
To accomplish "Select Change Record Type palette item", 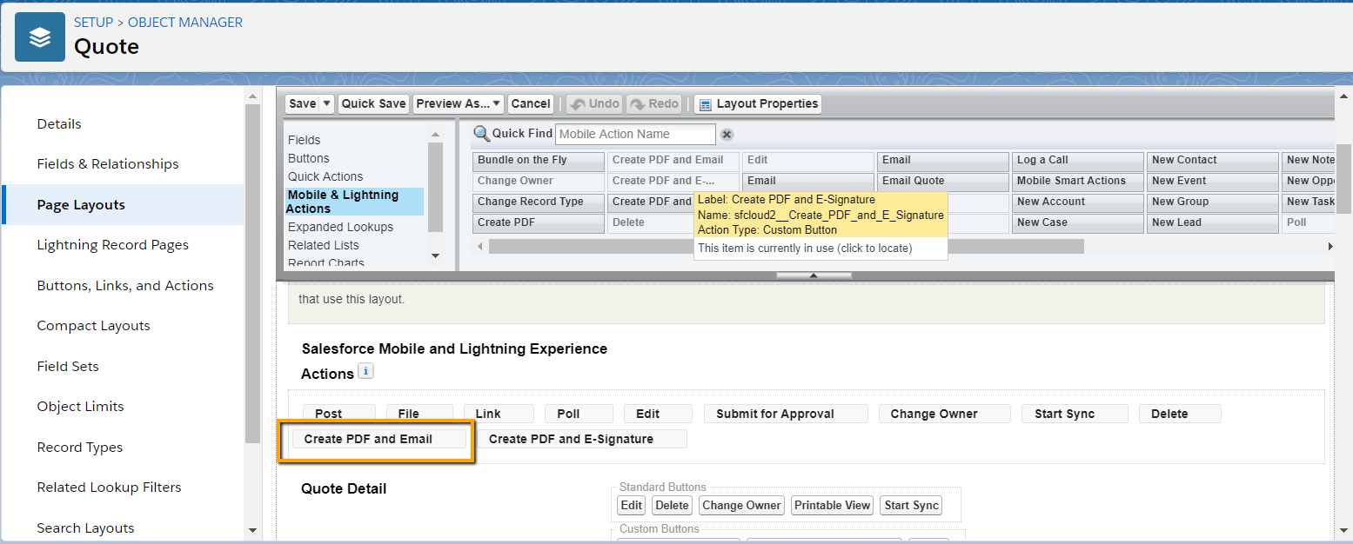I will pos(539,202).
